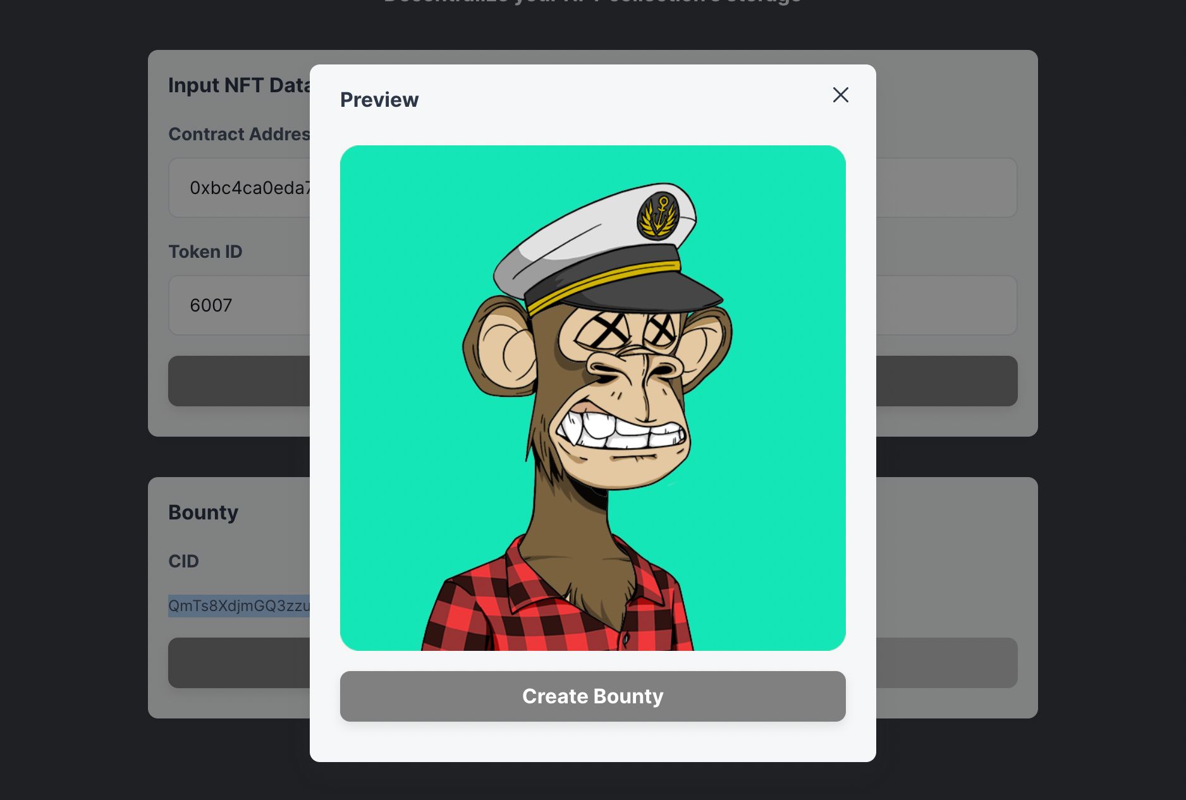Close the Preview dialog with the X
Image resolution: width=1186 pixels, height=800 pixels.
point(840,95)
